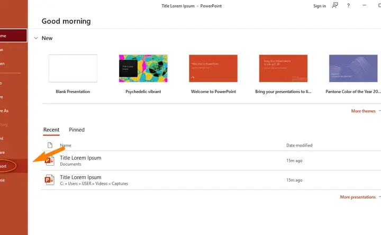
Task: Open the Export option in the sidebar
Action: 13,166
